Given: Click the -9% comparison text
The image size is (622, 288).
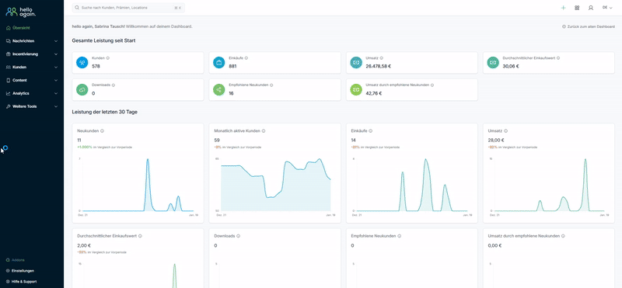Looking at the screenshot, I should point(218,147).
